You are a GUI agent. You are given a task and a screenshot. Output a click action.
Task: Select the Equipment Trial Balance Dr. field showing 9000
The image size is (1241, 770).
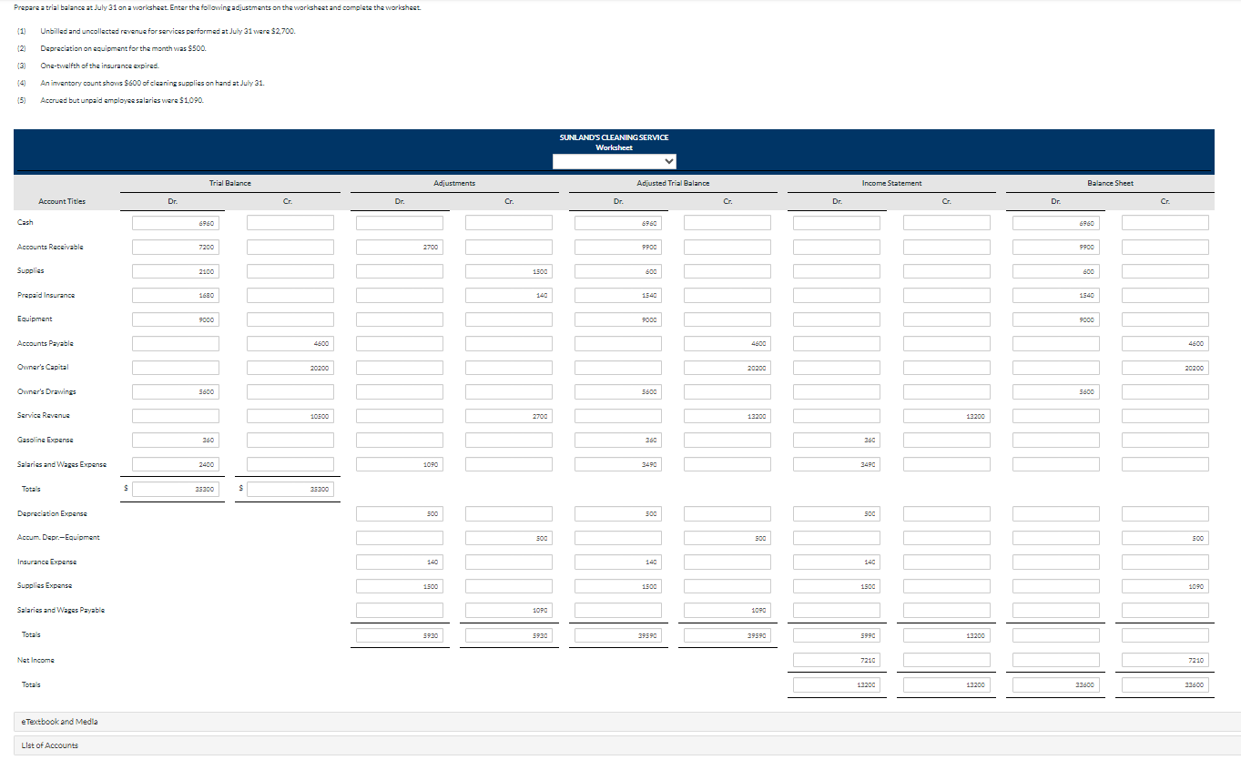pos(175,319)
